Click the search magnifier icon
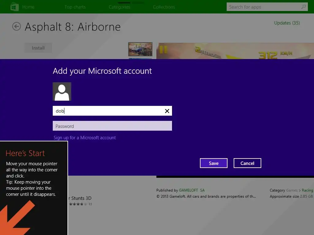 pyautogui.click(x=303, y=7)
